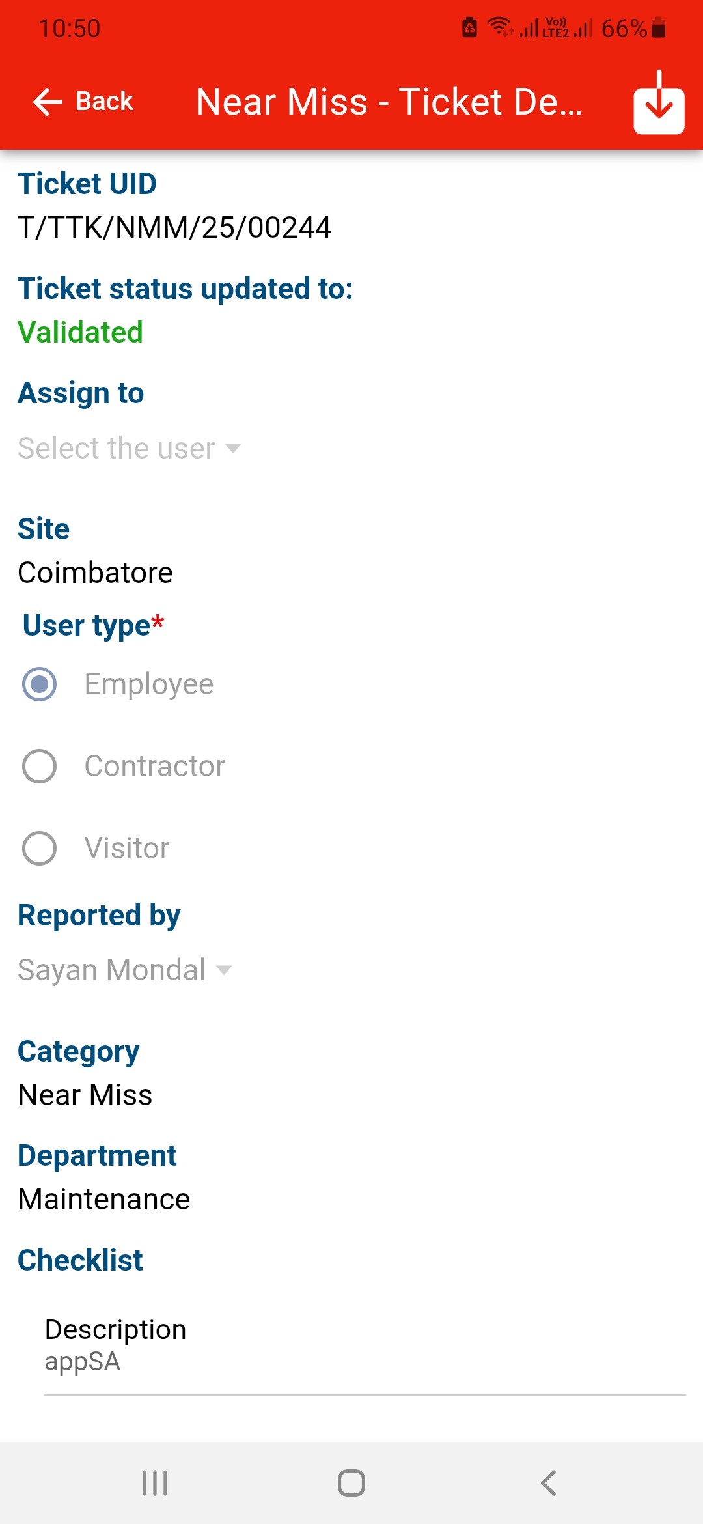Tap the Validated status text
This screenshot has width=703, height=1524.
coord(80,332)
